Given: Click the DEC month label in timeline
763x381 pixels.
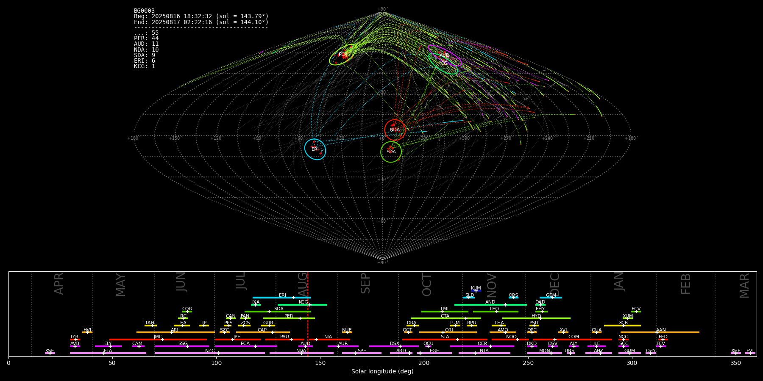Looking at the screenshot, I should [x=555, y=284].
